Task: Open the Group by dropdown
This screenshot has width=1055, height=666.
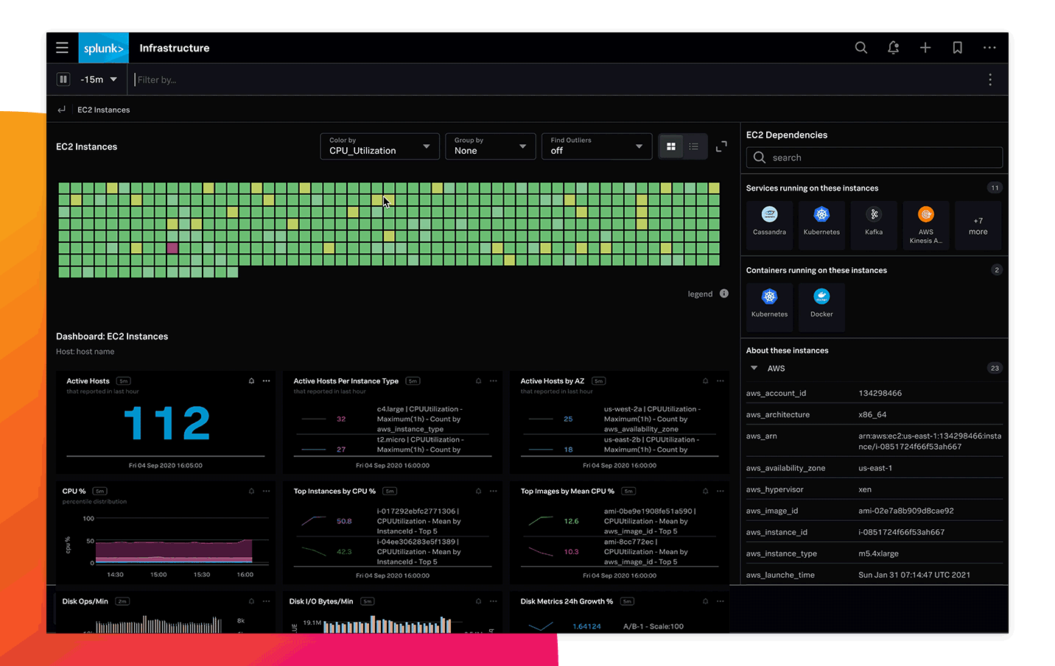Action: pos(490,146)
